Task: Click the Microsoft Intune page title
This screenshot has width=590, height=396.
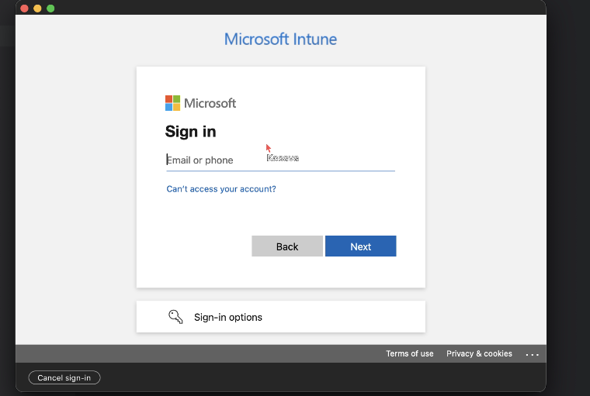Action: point(280,39)
